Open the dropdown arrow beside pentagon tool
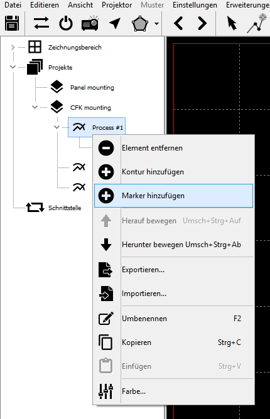This screenshot has height=419, width=270. [156, 24]
